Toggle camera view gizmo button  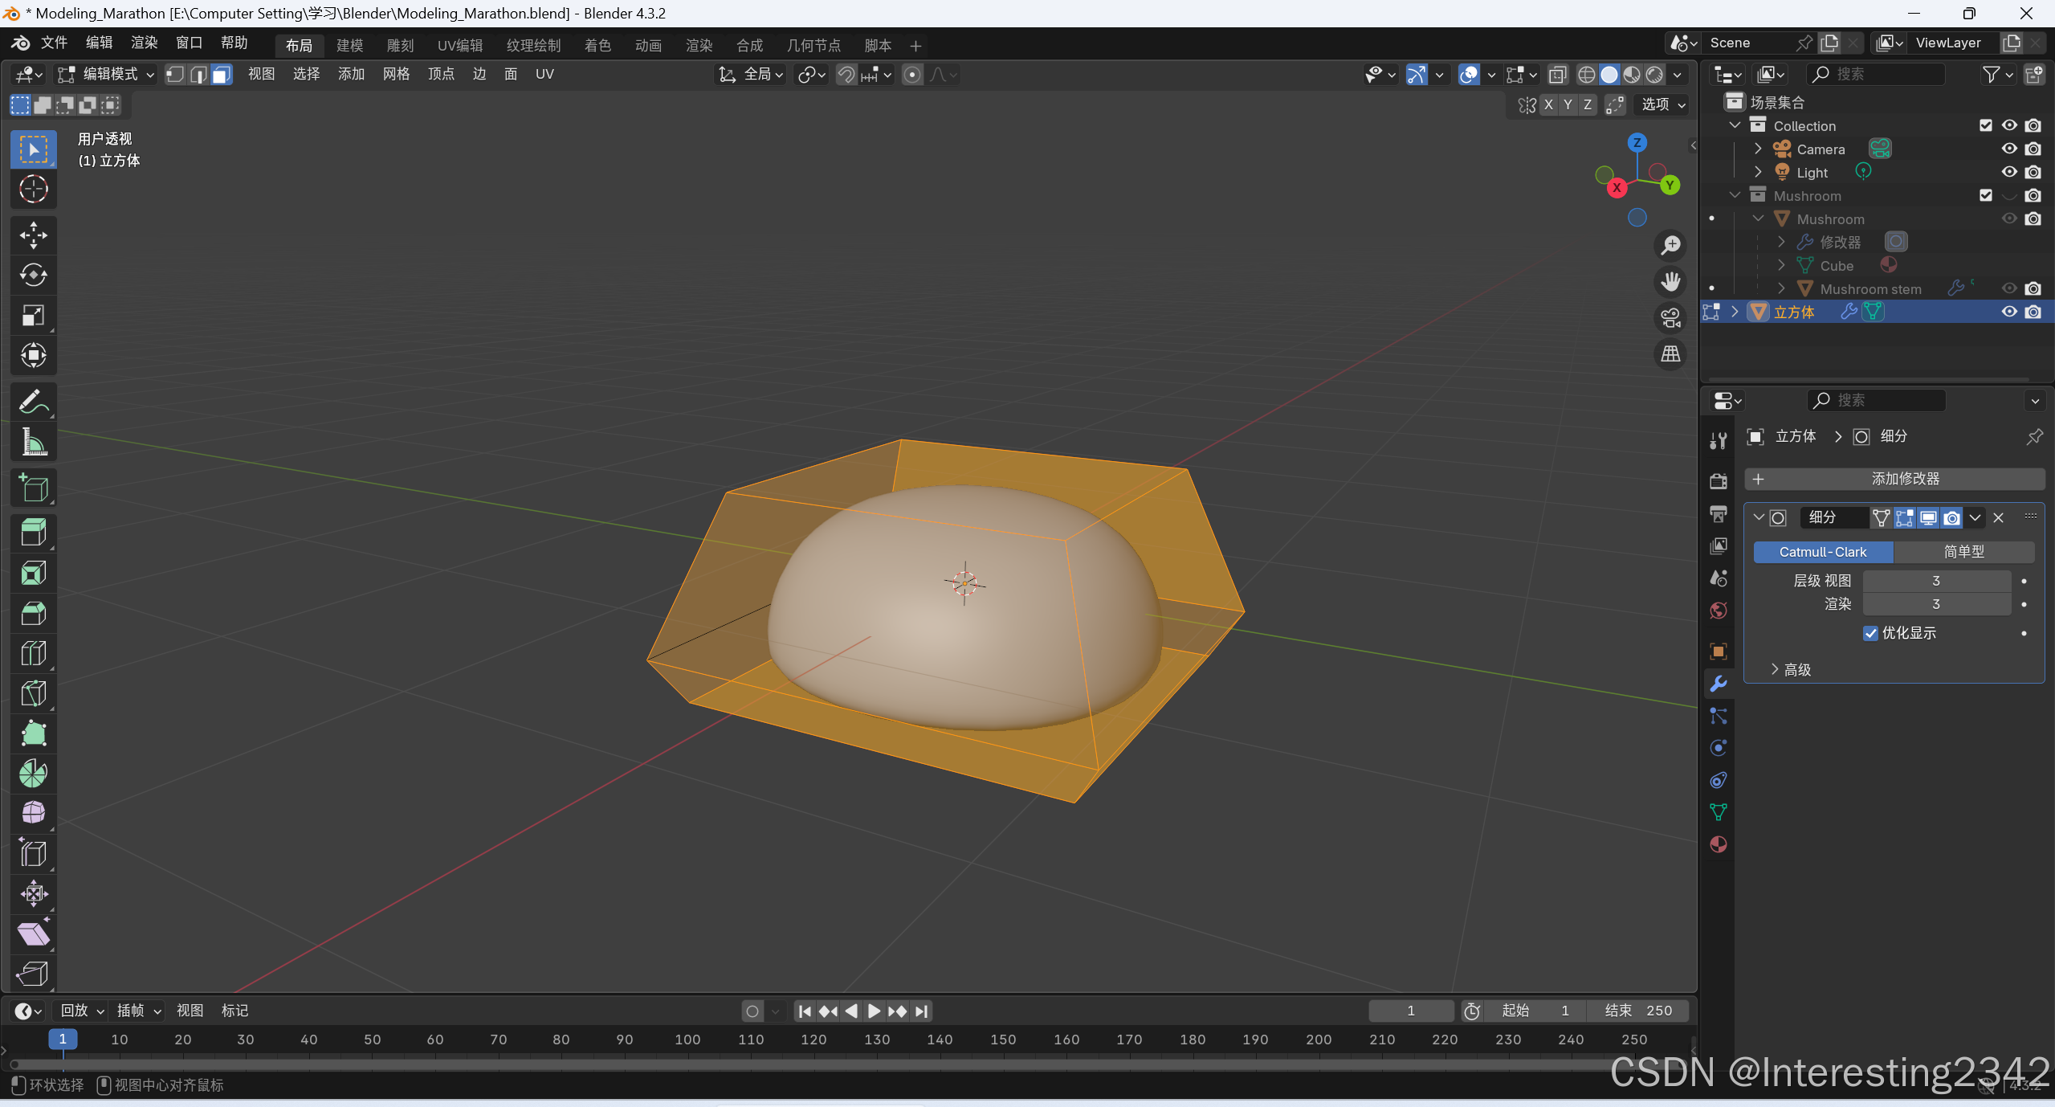[1670, 318]
